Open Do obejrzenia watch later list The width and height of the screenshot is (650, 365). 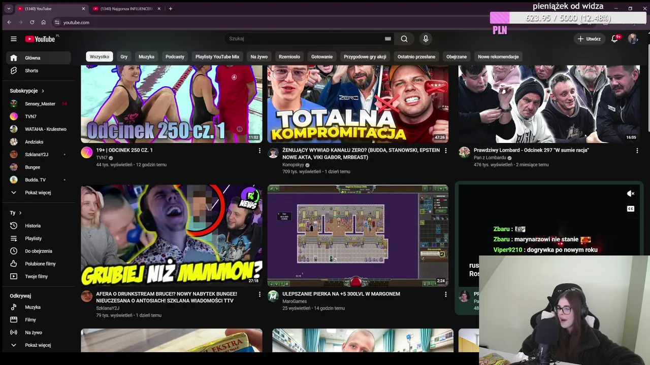(39, 251)
